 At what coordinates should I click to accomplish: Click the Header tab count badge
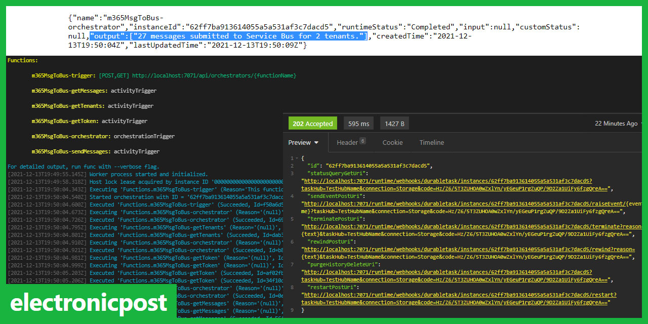[x=362, y=139]
